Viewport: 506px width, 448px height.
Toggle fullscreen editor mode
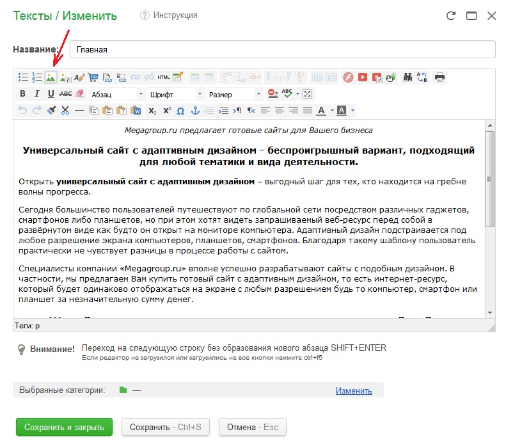[308, 94]
